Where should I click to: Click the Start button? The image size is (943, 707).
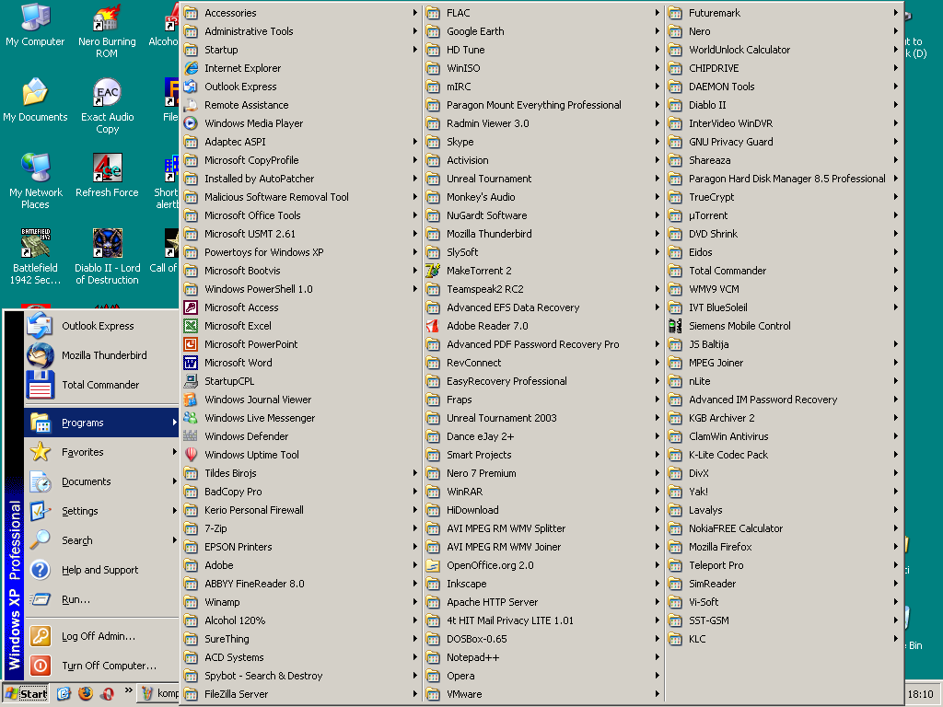coord(26,694)
